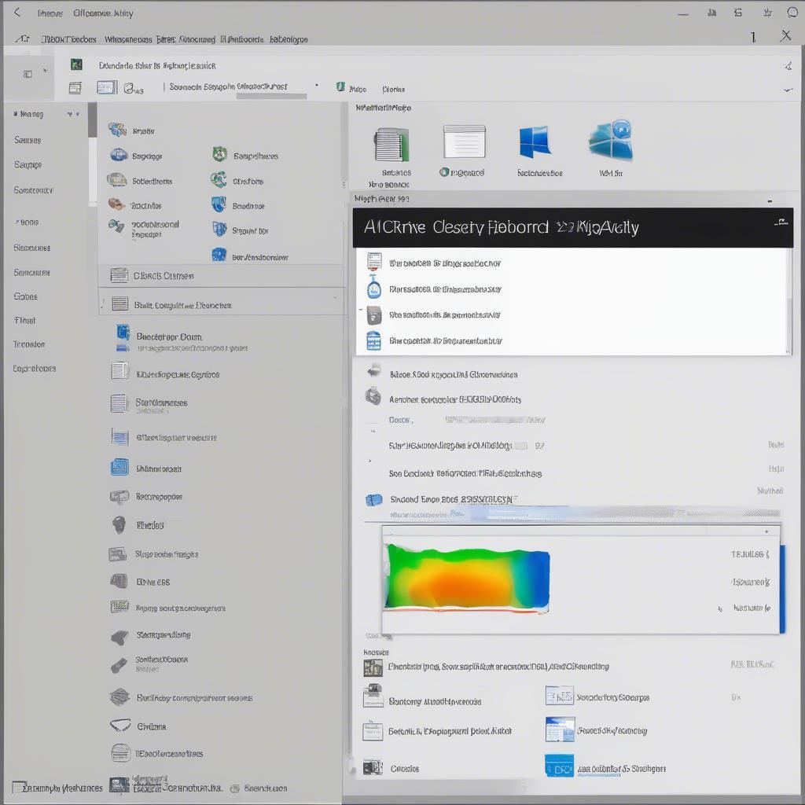Select the blue globe icon in the icon grid
The image size is (805, 805).
tap(119, 155)
